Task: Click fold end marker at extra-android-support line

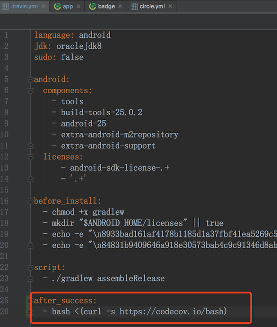Action: (x=31, y=146)
